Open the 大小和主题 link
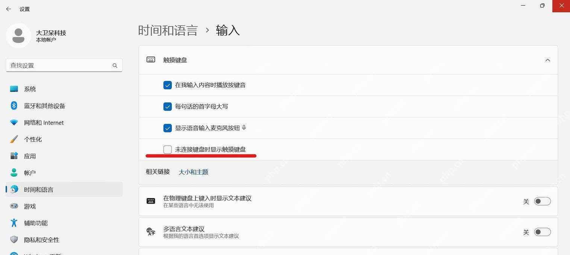 193,172
